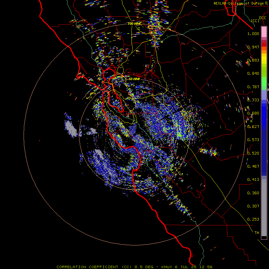Select the 0.840 legend value
Viewport: 269px width, 269px height.
coord(253,74)
